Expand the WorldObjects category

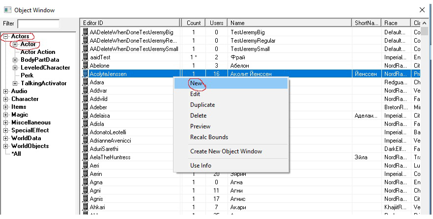pos(6,146)
